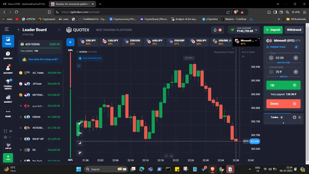
Task: Decrease investment amount with minus stepper
Action: click(271, 72)
